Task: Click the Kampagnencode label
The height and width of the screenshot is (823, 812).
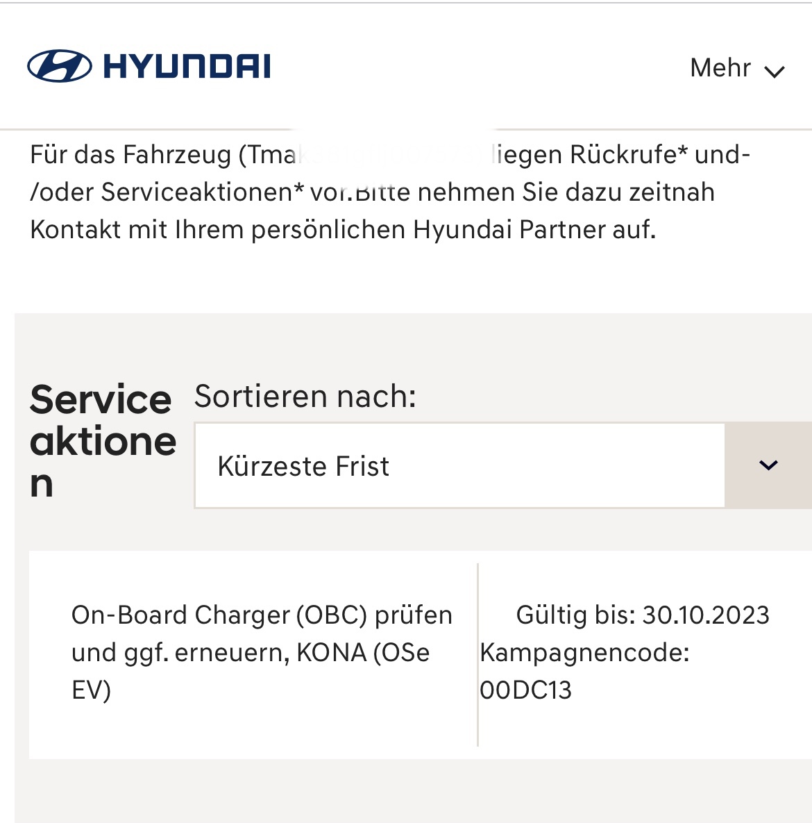Action: click(584, 653)
